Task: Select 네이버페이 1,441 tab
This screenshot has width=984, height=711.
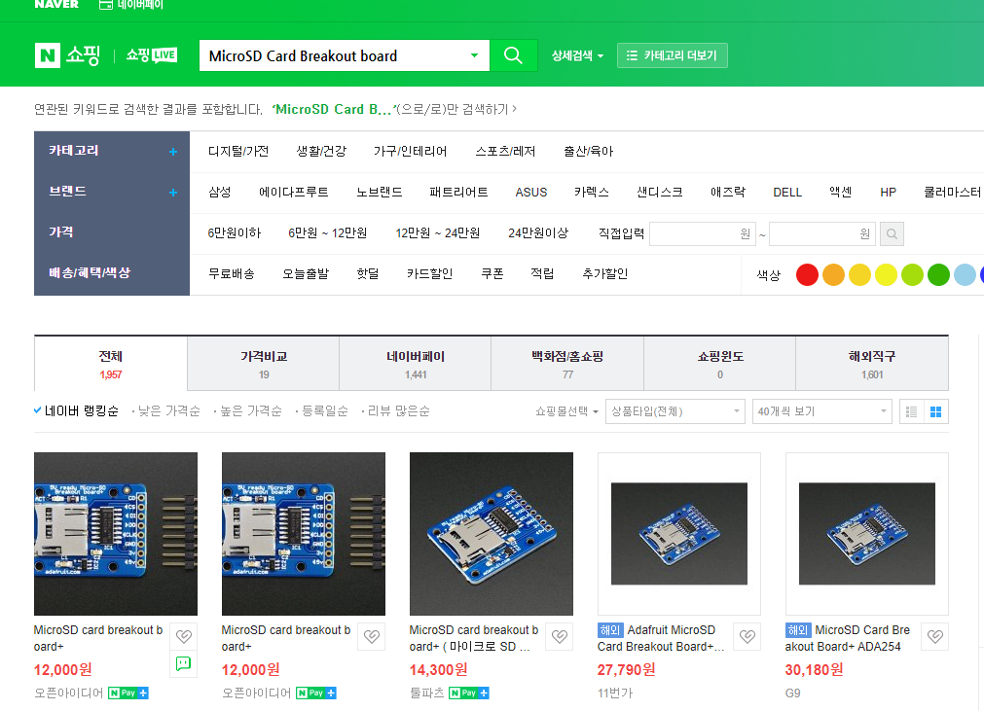Action: pos(416,364)
